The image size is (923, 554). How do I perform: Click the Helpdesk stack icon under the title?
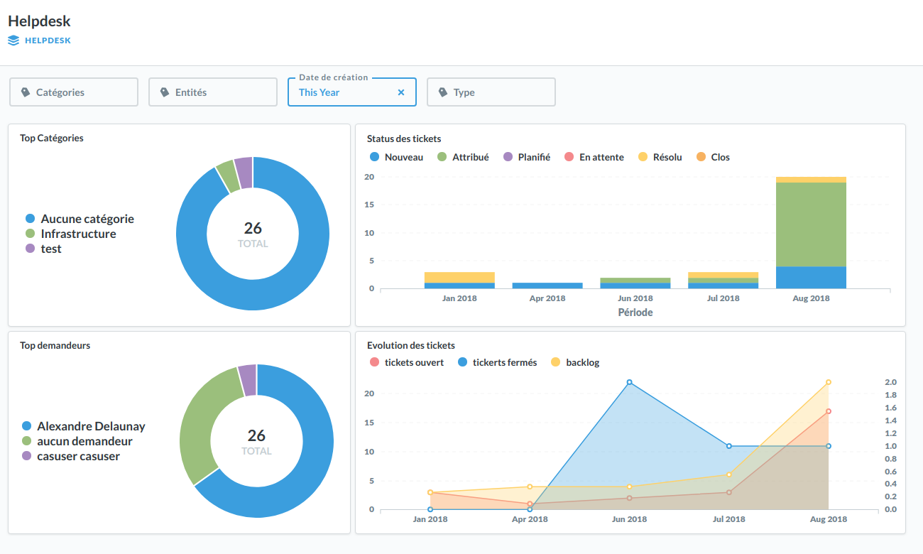click(13, 40)
